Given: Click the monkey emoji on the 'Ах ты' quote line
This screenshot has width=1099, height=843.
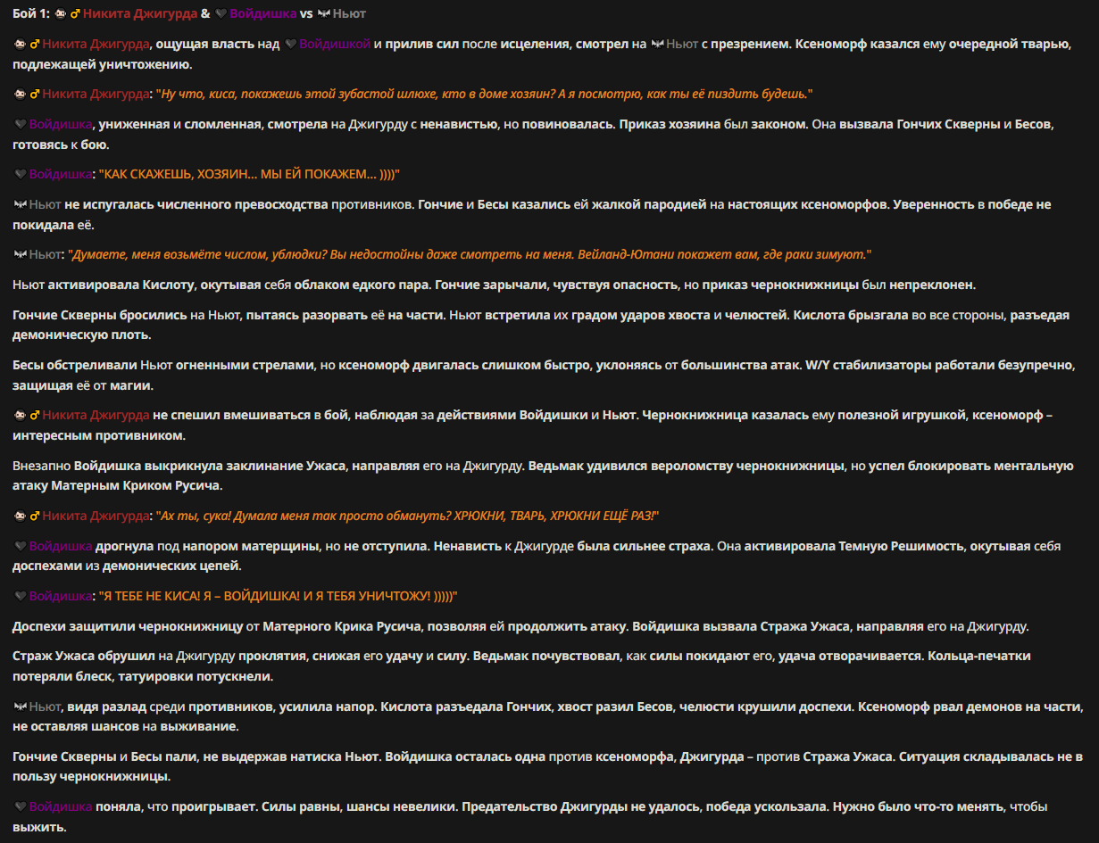Looking at the screenshot, I should (21, 516).
